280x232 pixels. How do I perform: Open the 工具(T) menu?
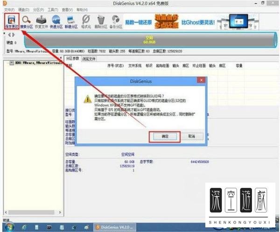pyautogui.click(x=54, y=9)
